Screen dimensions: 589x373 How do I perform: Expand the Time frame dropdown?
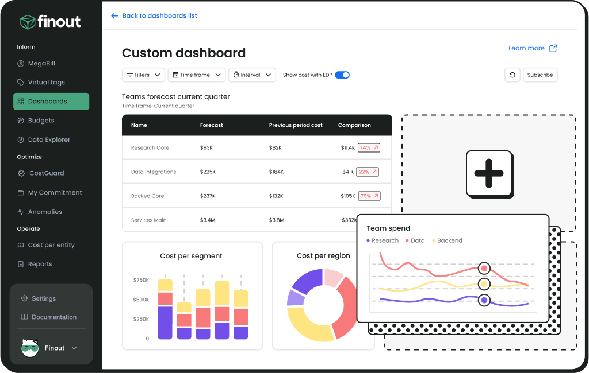(197, 75)
